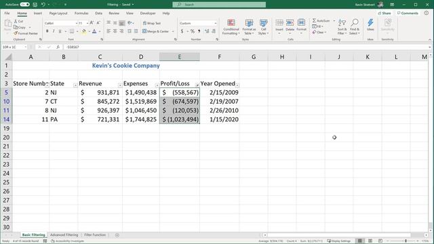Switch to Page Layout view in status bar
The height and width of the screenshot is (244, 434).
tap(370, 241)
